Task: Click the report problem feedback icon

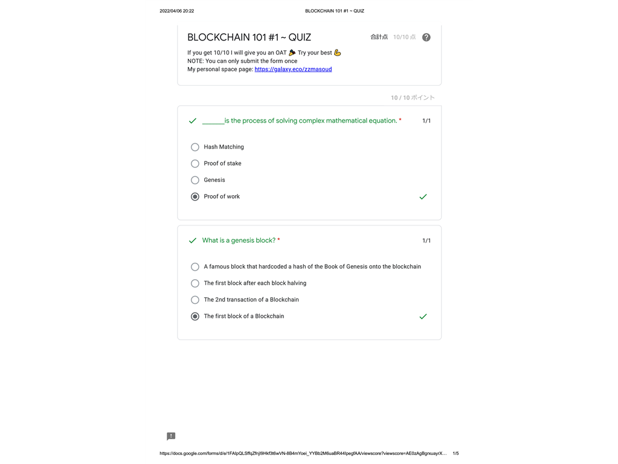Action: point(171,436)
